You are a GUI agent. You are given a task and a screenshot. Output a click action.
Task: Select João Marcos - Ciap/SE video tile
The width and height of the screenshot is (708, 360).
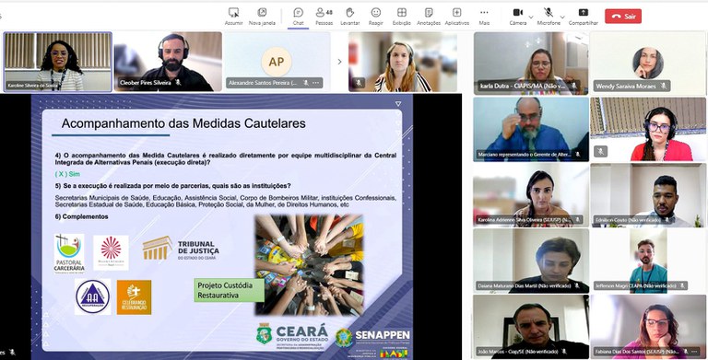point(531,327)
